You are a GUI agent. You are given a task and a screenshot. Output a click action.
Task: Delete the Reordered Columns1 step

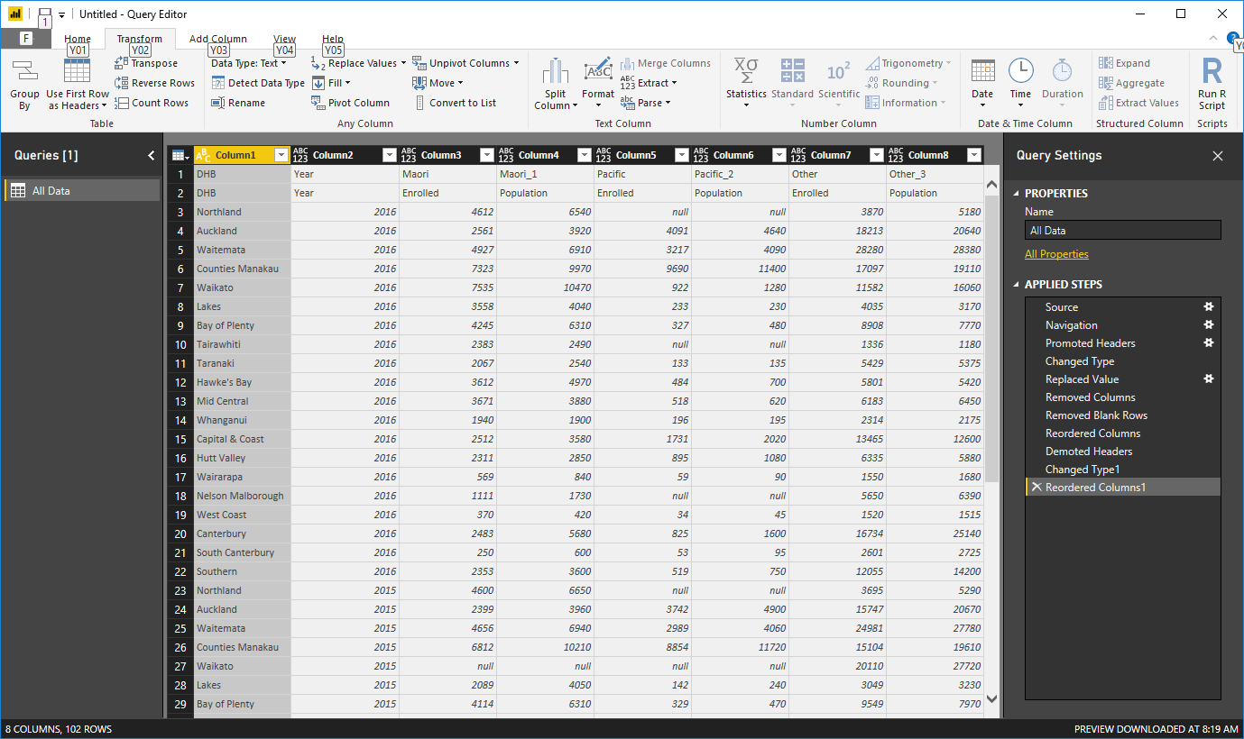pyautogui.click(x=1036, y=488)
